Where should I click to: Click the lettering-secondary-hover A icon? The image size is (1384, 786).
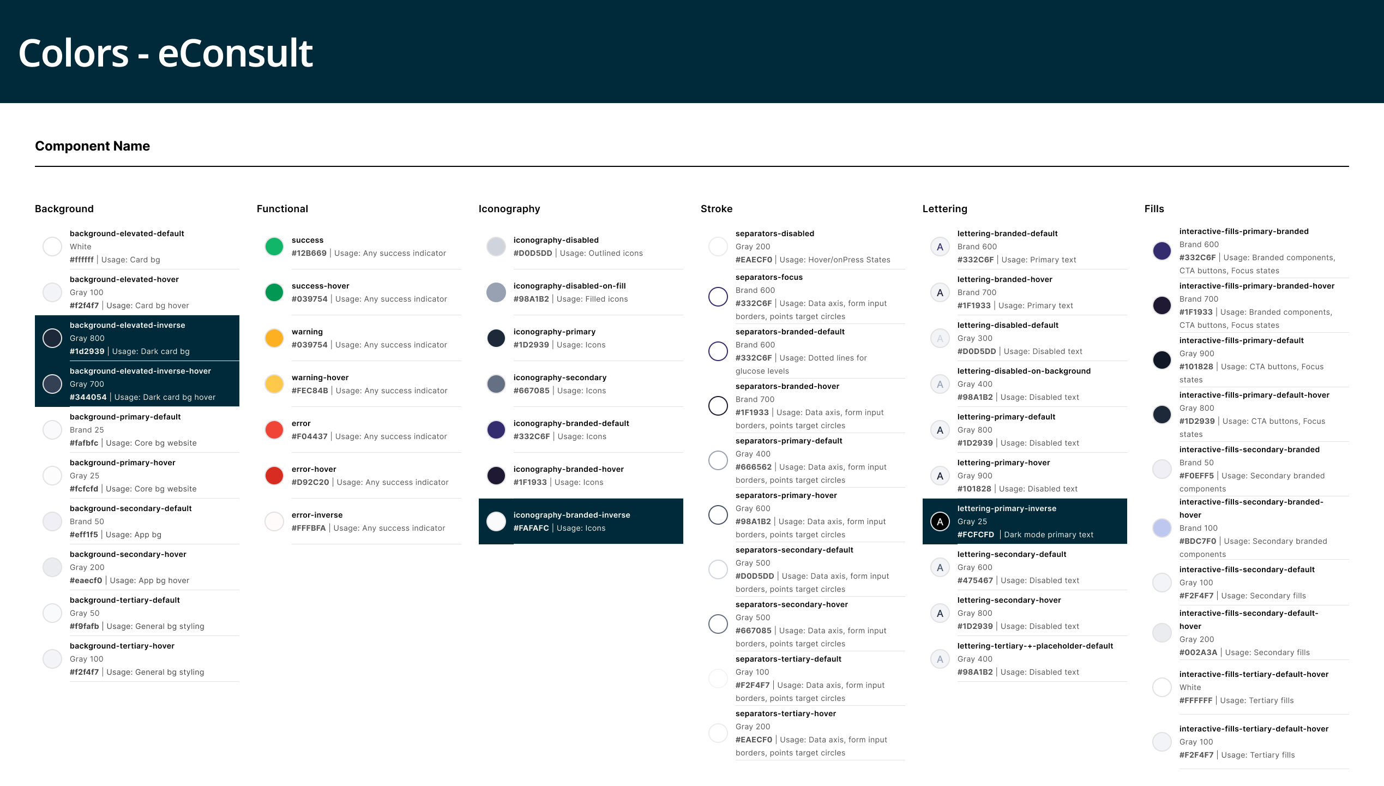coord(940,613)
